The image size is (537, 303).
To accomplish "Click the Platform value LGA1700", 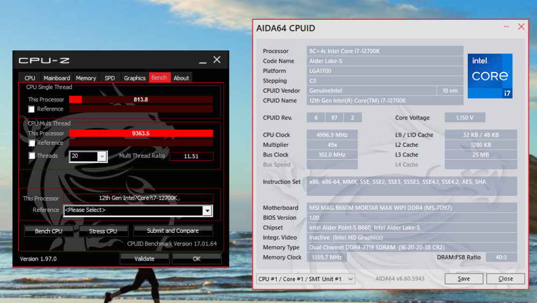I will point(385,71).
